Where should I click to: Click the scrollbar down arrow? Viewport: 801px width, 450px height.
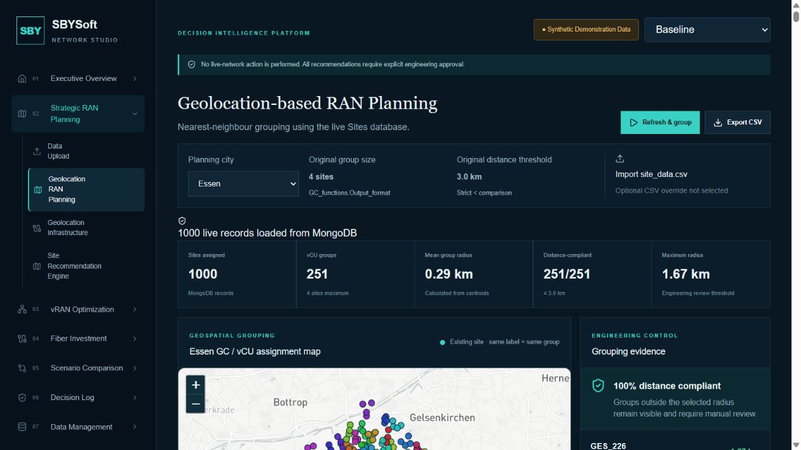point(796,445)
